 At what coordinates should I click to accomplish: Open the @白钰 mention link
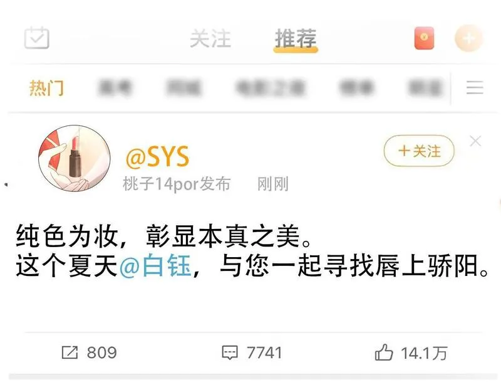click(155, 265)
